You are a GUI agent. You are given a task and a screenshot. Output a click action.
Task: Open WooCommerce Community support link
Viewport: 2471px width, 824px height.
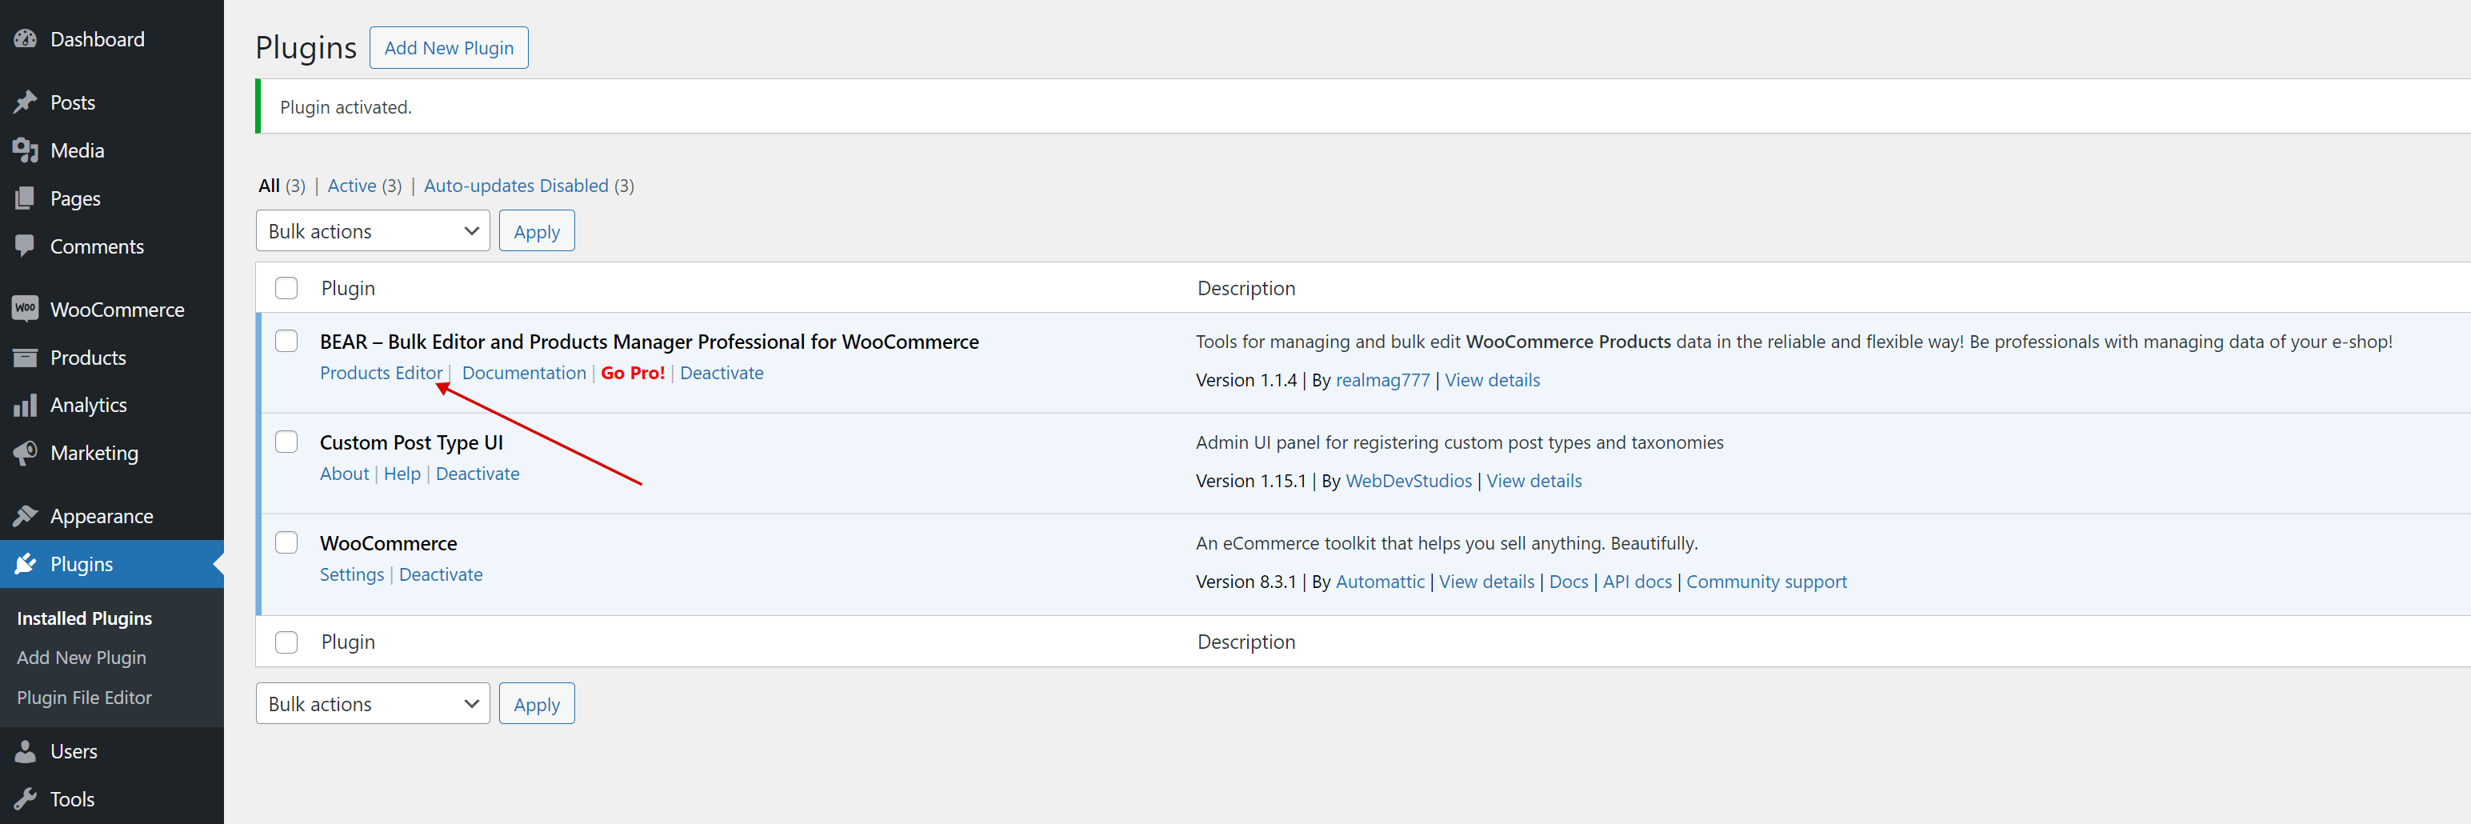click(1766, 582)
